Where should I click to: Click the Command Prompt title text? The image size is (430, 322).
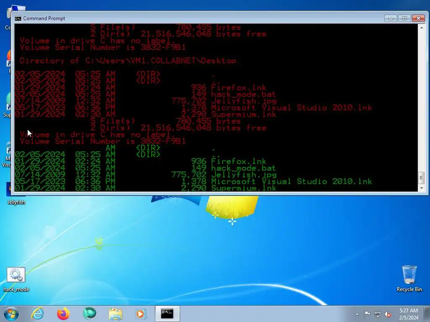44,18
